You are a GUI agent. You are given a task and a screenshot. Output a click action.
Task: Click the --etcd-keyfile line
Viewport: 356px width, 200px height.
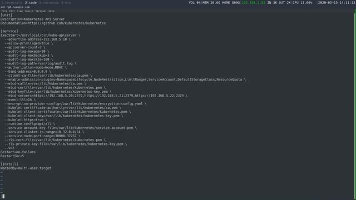[58, 92]
